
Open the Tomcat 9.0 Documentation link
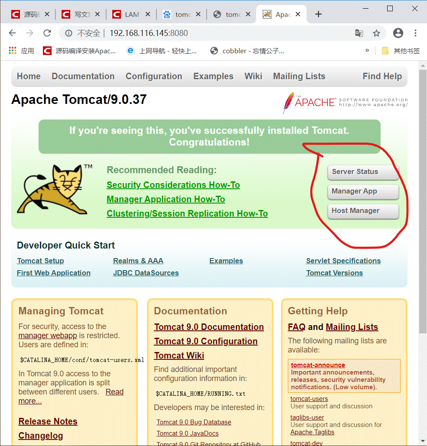(209, 327)
